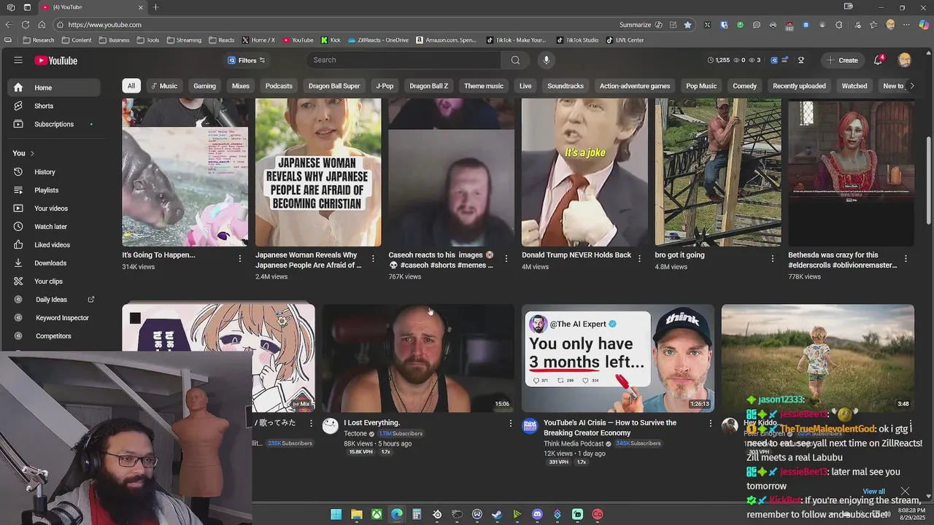Click the vidIQ trophy icon in header
The image size is (934, 525).
[x=800, y=61]
